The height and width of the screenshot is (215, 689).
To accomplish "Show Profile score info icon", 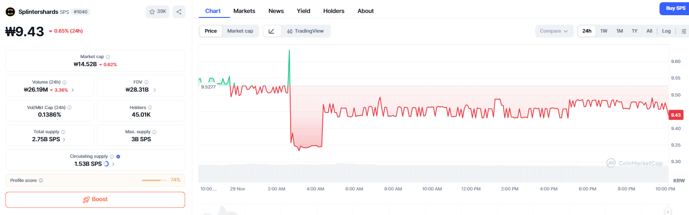I will [x=41, y=181].
